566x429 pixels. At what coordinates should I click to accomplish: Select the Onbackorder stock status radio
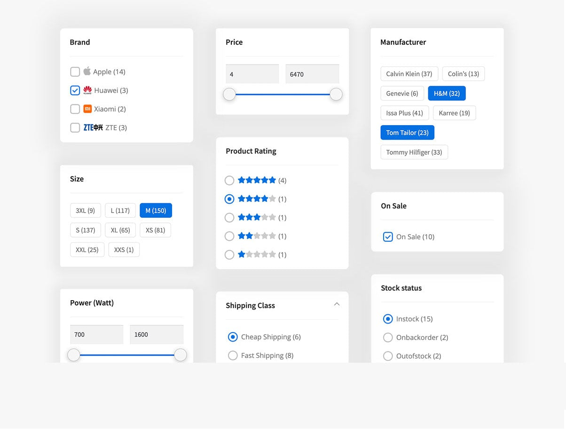pyautogui.click(x=388, y=337)
